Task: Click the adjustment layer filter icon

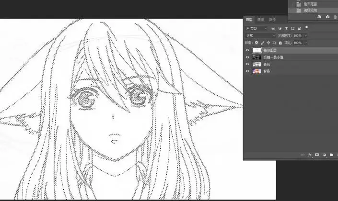Action: (280, 28)
